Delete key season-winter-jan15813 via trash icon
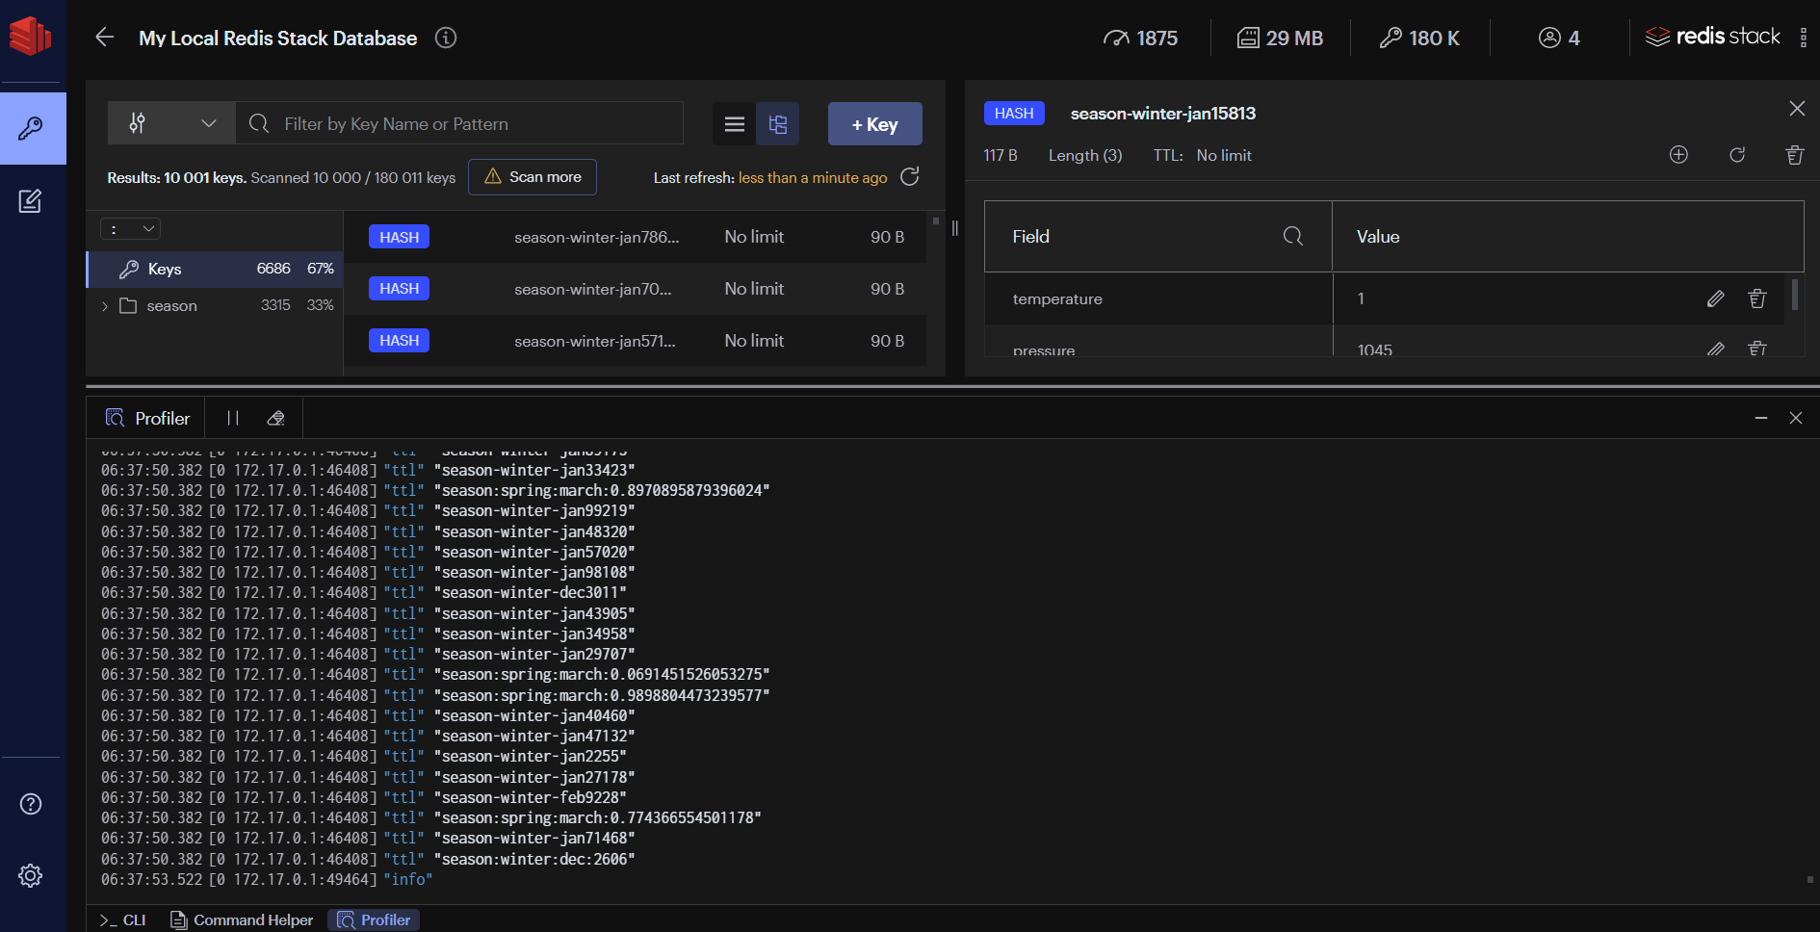Viewport: 1820px width, 932px height. (x=1794, y=155)
